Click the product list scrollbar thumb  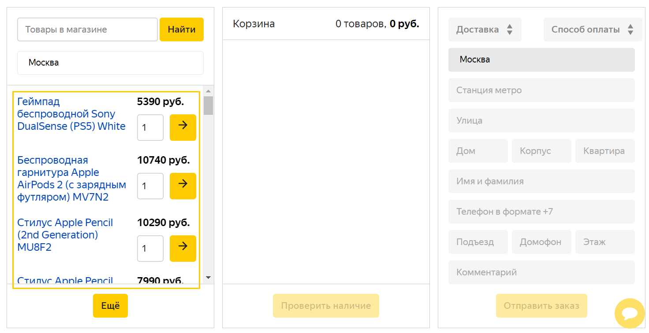click(209, 106)
